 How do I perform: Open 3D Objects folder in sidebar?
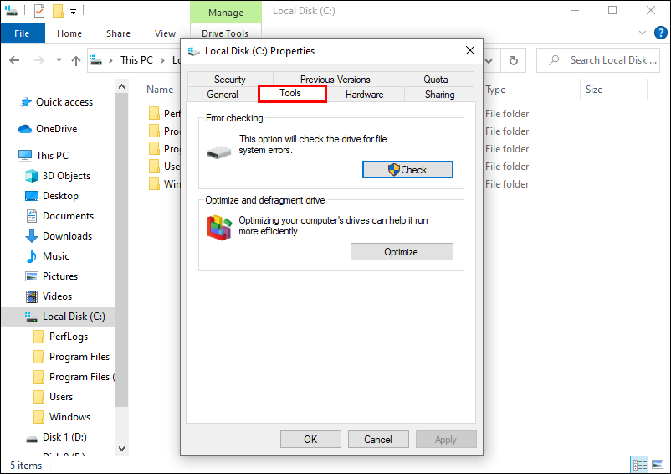[x=66, y=176]
